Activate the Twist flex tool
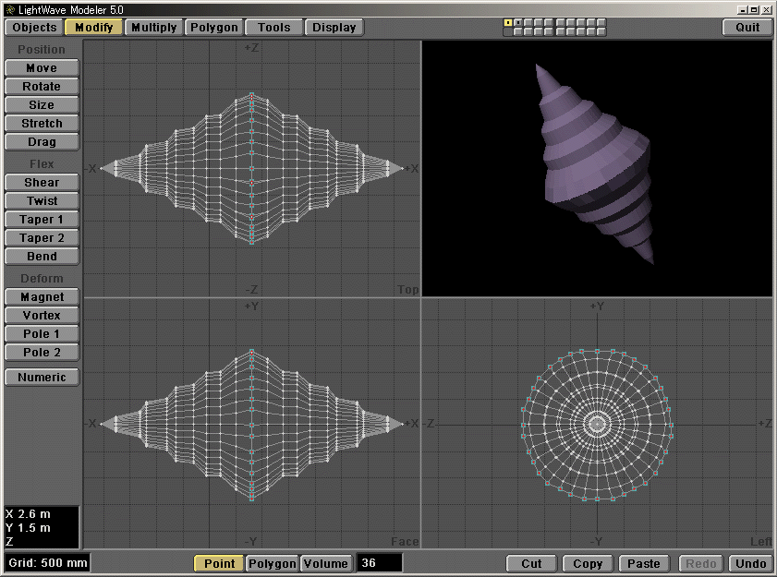 pos(41,200)
